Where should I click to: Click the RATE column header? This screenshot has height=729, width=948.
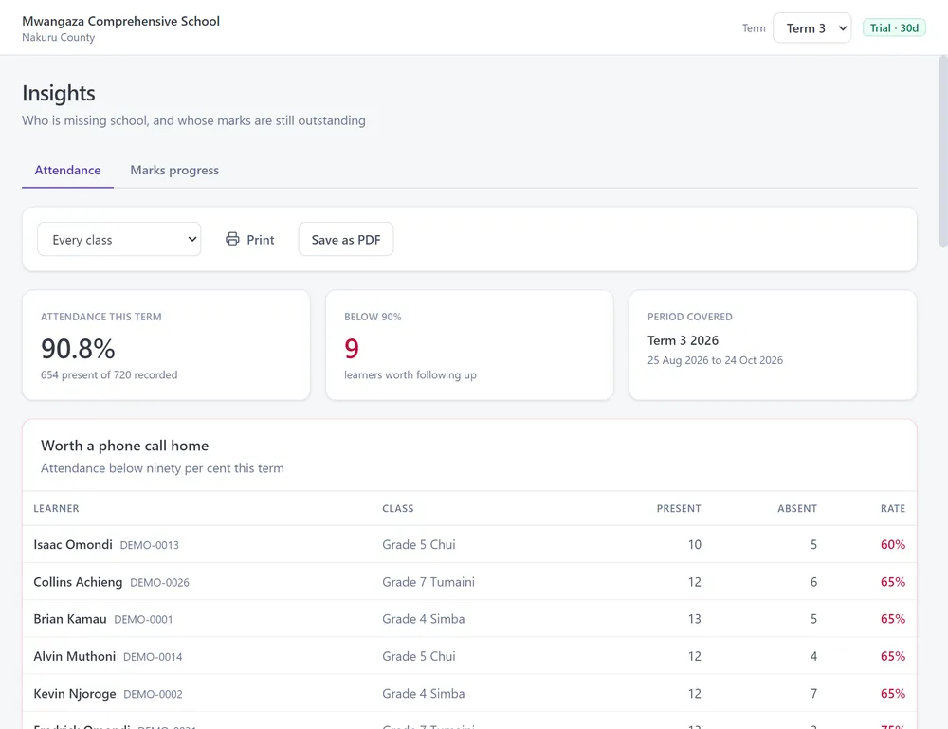coord(893,508)
